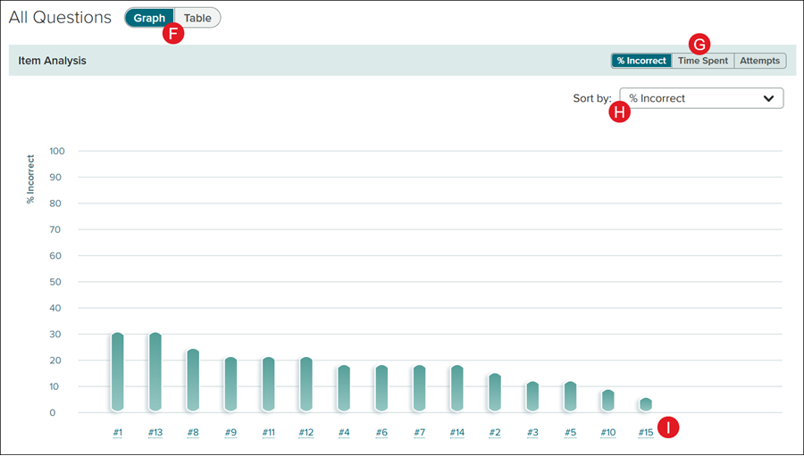Screen dimensions: 804x456
Task: Click the bar for question #2
Action: point(495,392)
